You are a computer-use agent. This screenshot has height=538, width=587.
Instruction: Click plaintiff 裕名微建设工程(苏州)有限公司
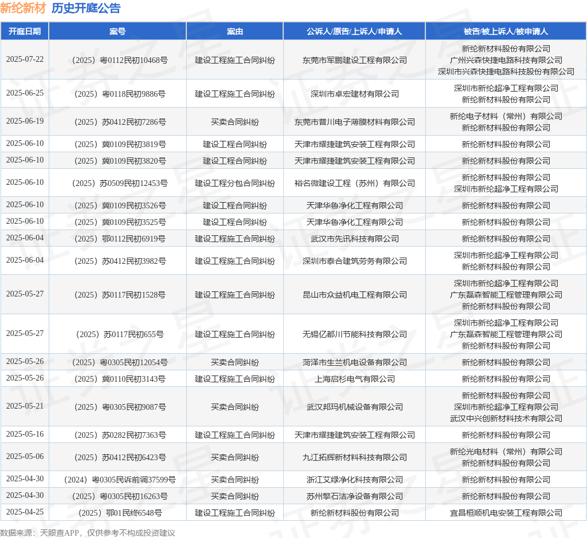(354, 183)
